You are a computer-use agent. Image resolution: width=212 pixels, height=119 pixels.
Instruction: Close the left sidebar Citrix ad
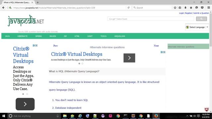[36, 46]
